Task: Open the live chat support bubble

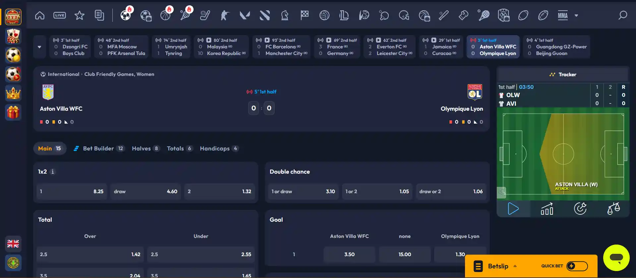Action: 616,258
